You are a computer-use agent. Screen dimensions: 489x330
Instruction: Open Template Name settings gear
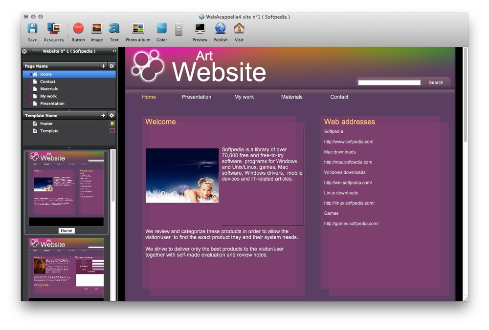111,116
